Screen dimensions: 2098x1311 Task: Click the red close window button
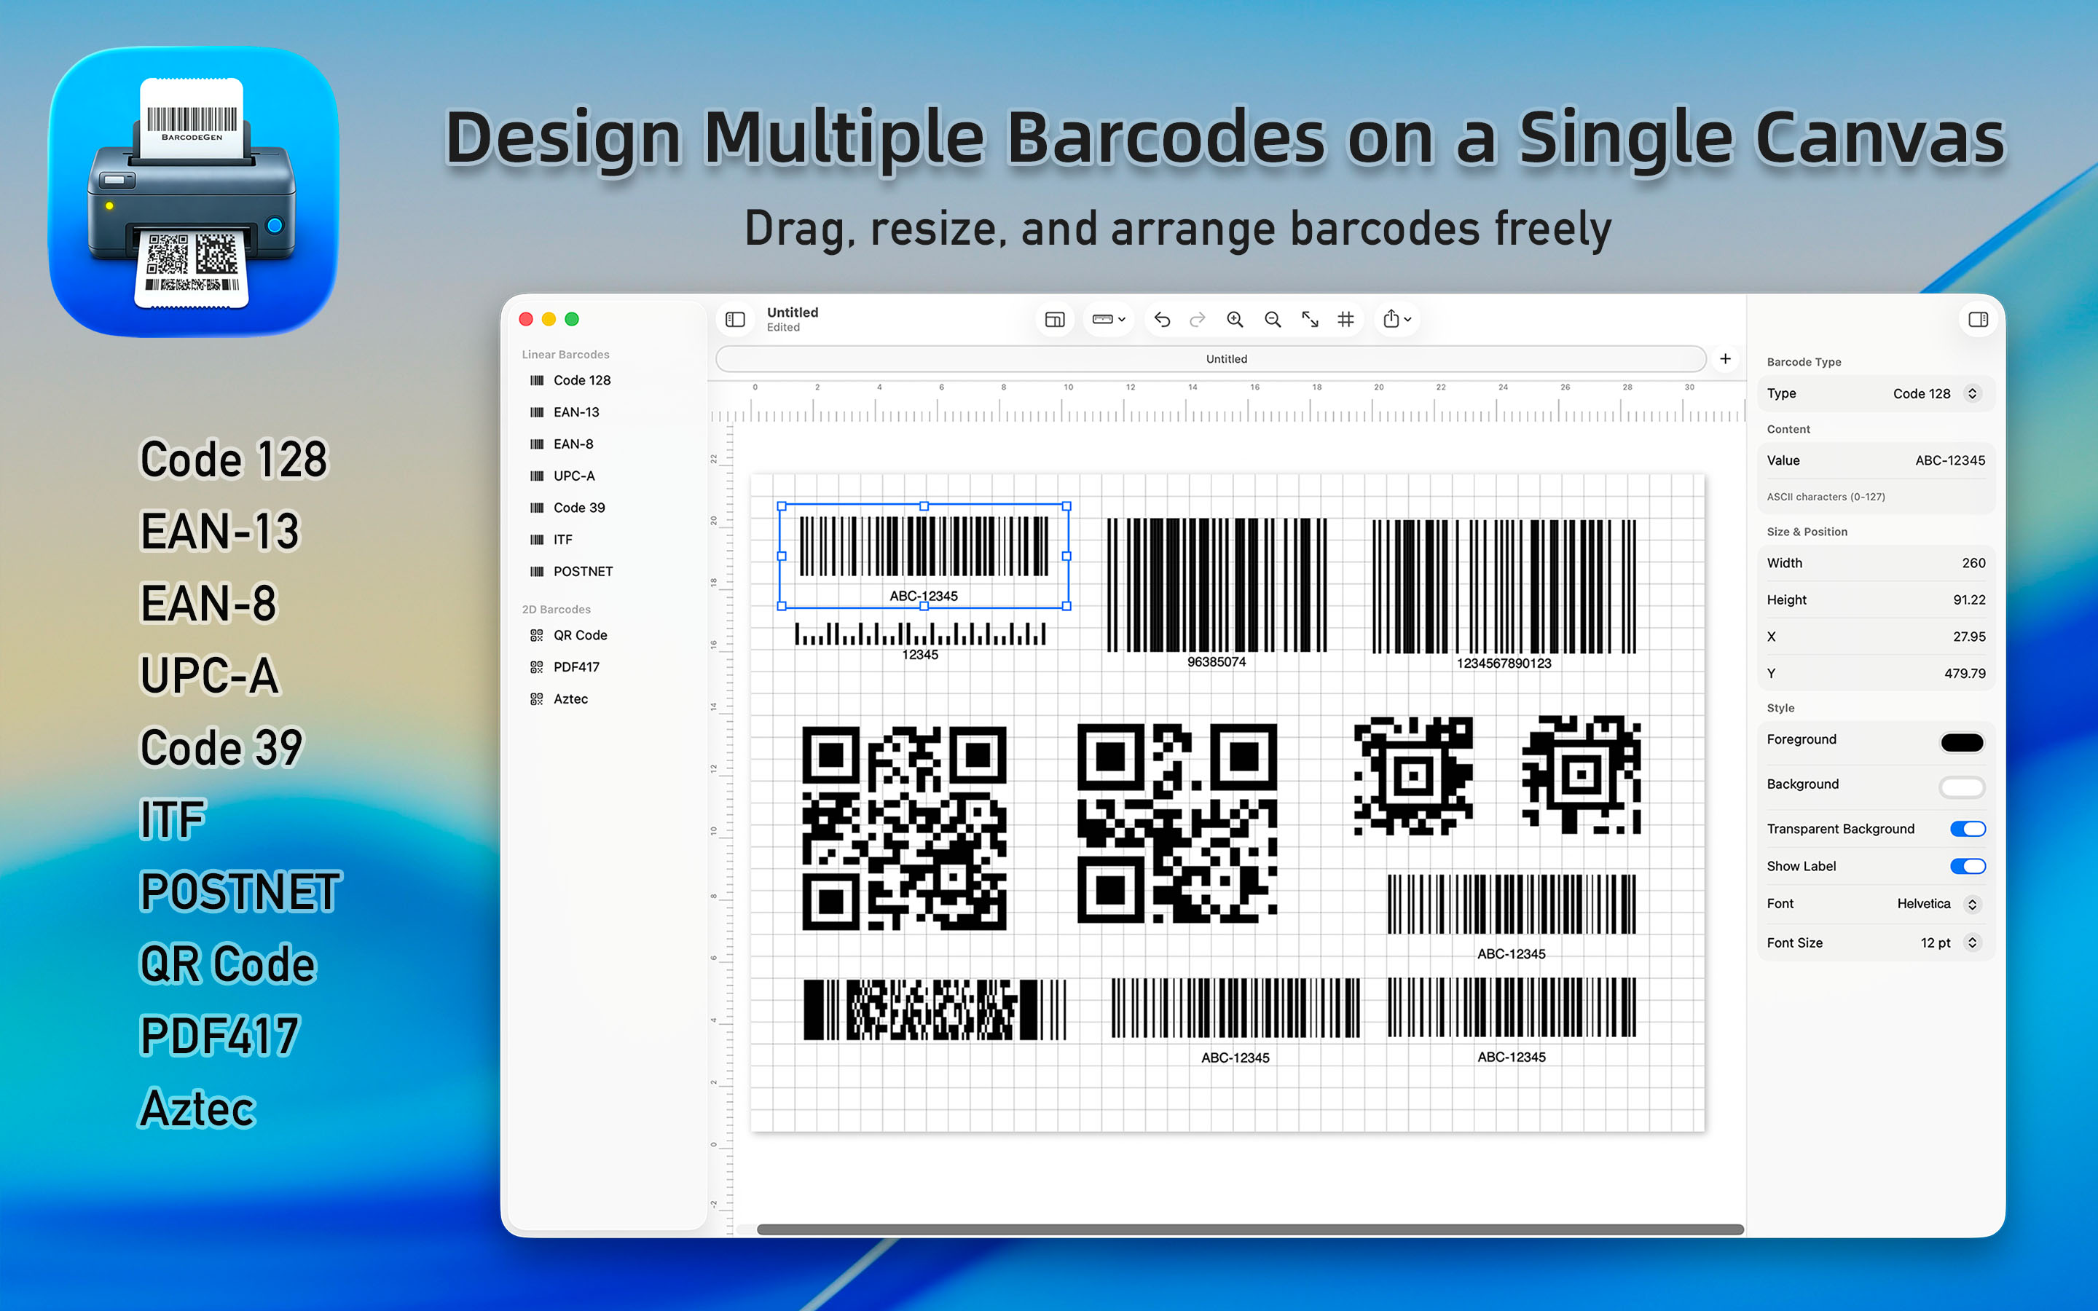click(525, 319)
